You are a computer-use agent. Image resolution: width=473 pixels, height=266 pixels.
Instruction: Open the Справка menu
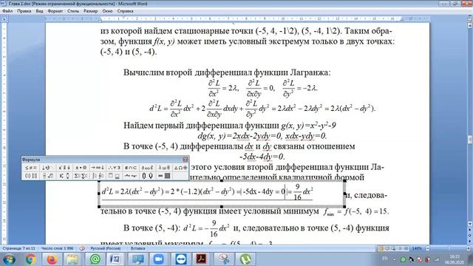pos(125,11)
